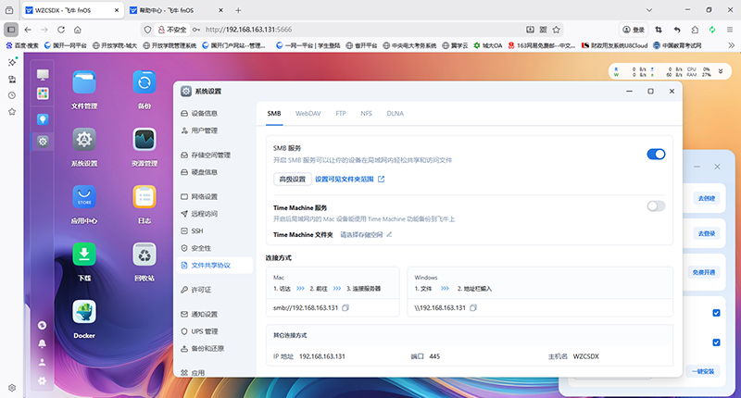The image size is (741, 398).
Task: Click the desktop monitor icon in fnOS dock
Action: (x=43, y=75)
